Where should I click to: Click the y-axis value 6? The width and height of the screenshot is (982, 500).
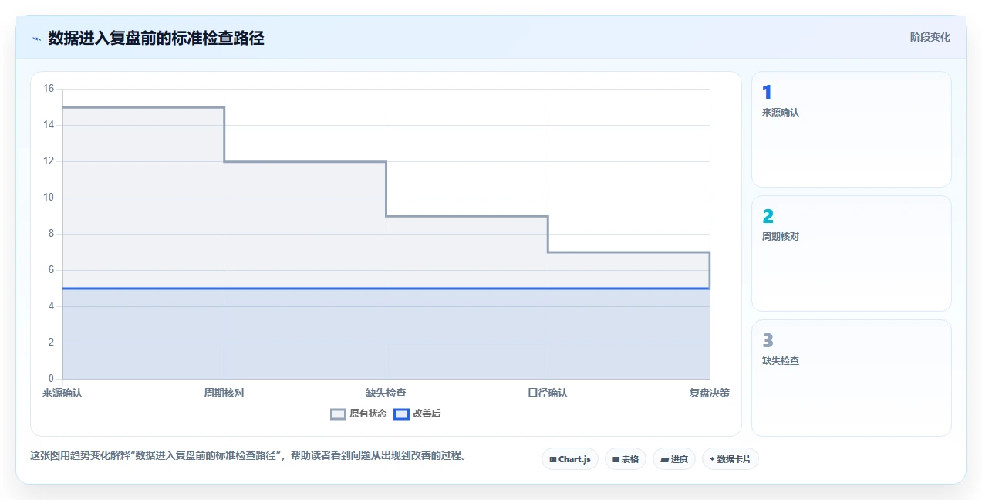coord(51,270)
